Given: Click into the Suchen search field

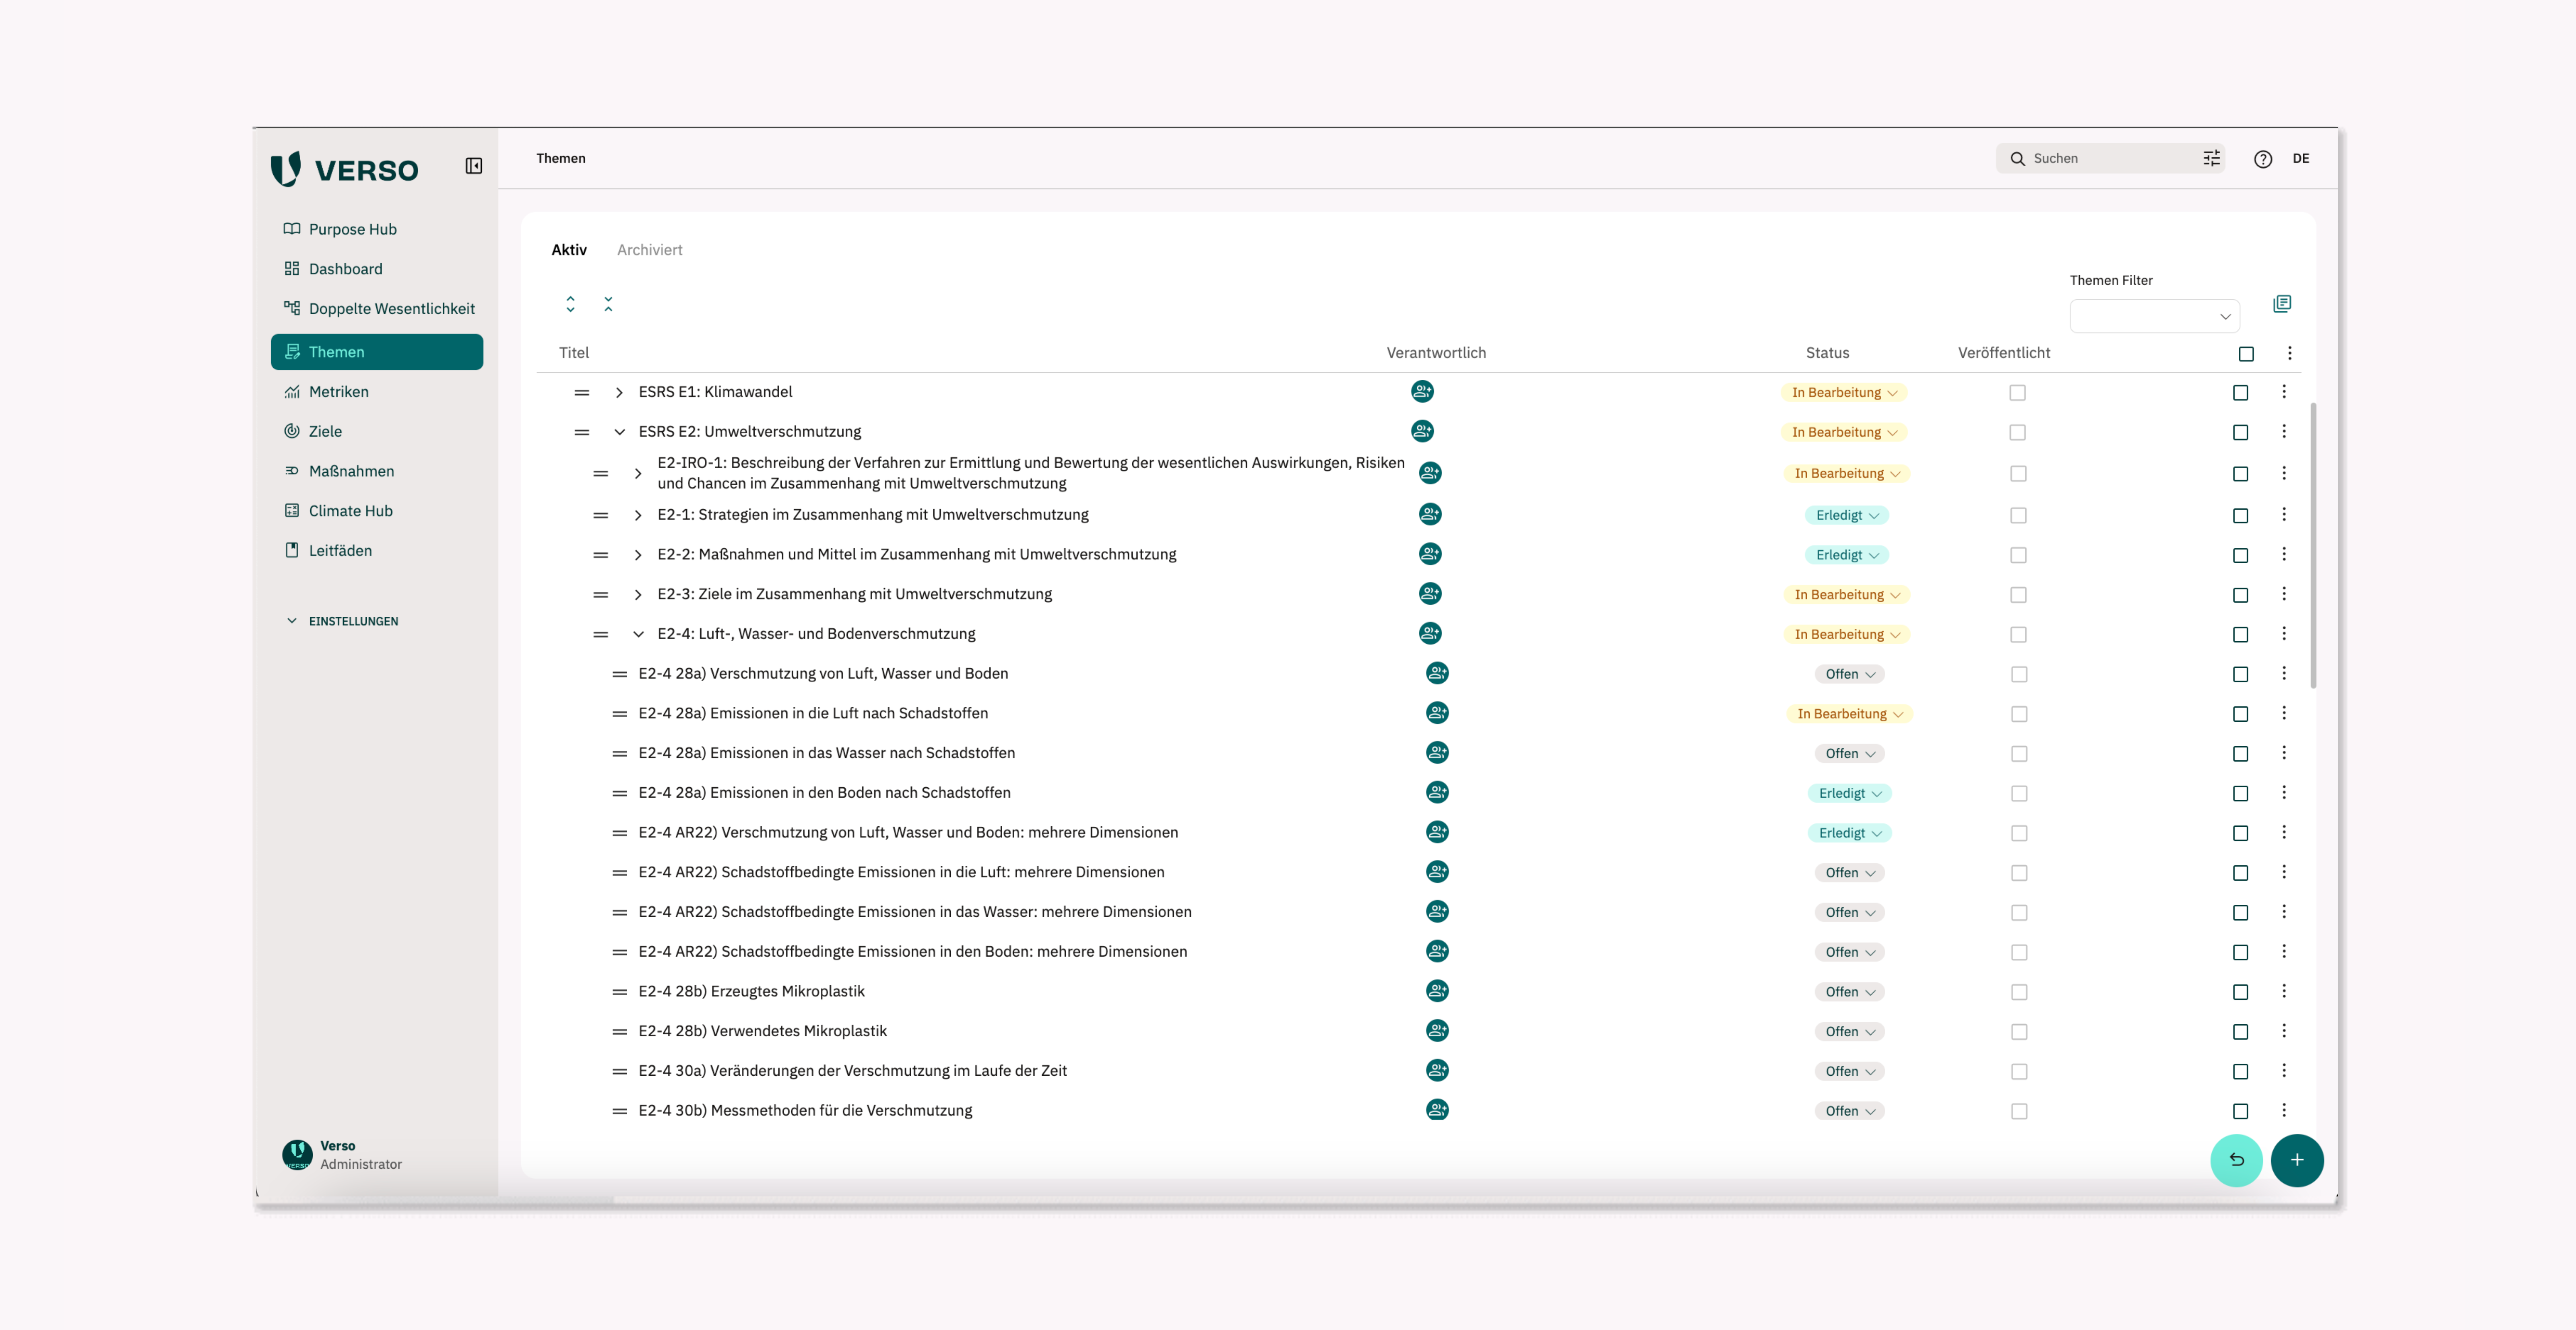Looking at the screenshot, I should click(x=2100, y=158).
